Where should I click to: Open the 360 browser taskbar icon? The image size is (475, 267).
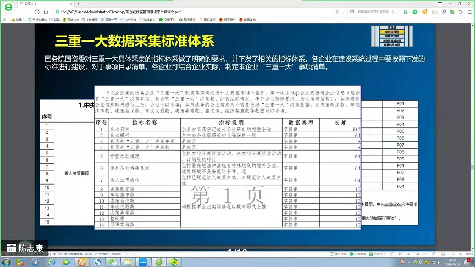click(159, 262)
